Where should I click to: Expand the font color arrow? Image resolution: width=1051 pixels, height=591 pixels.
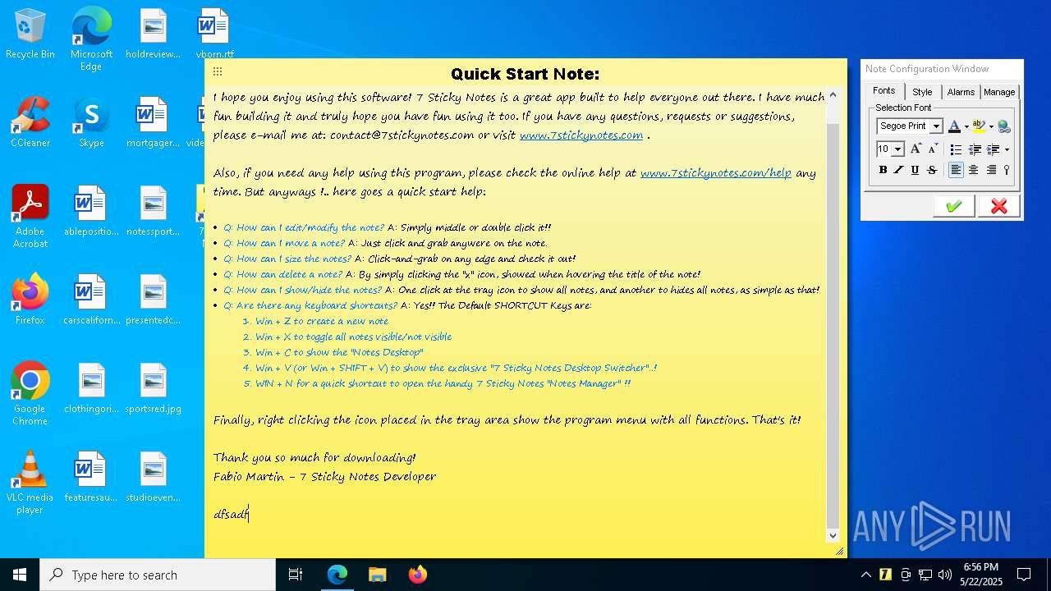(966, 127)
